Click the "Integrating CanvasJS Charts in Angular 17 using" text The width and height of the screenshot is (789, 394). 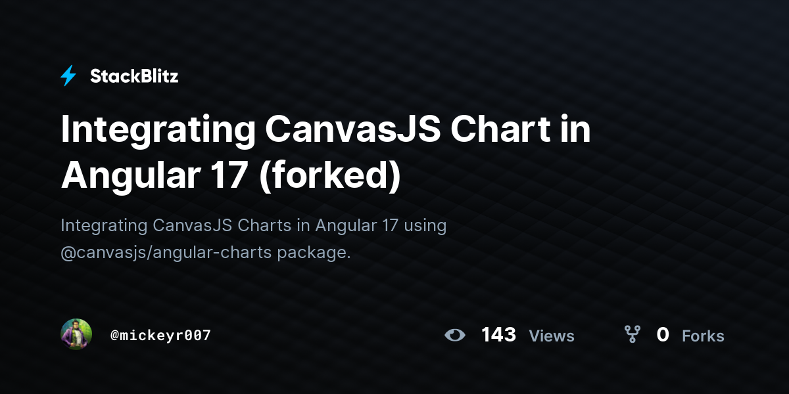point(254,226)
